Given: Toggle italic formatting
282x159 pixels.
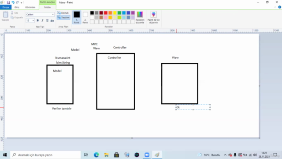Looking at the screenshot, I should (x=42, y=21).
